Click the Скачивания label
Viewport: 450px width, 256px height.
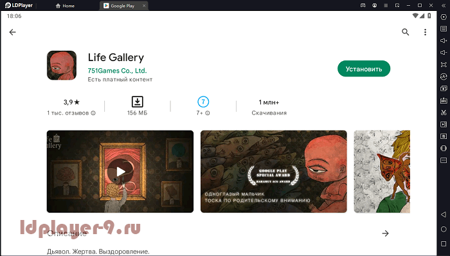[x=269, y=113]
